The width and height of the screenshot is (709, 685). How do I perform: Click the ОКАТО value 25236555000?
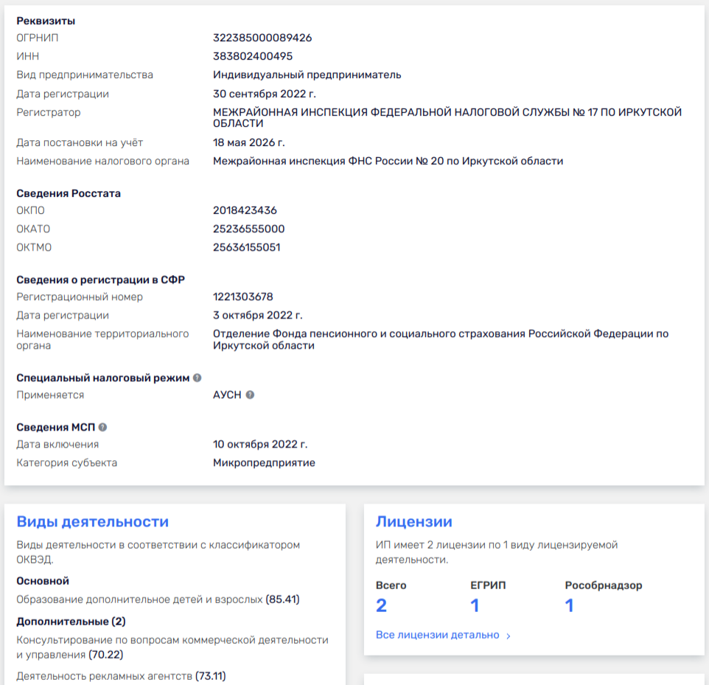pyautogui.click(x=248, y=229)
